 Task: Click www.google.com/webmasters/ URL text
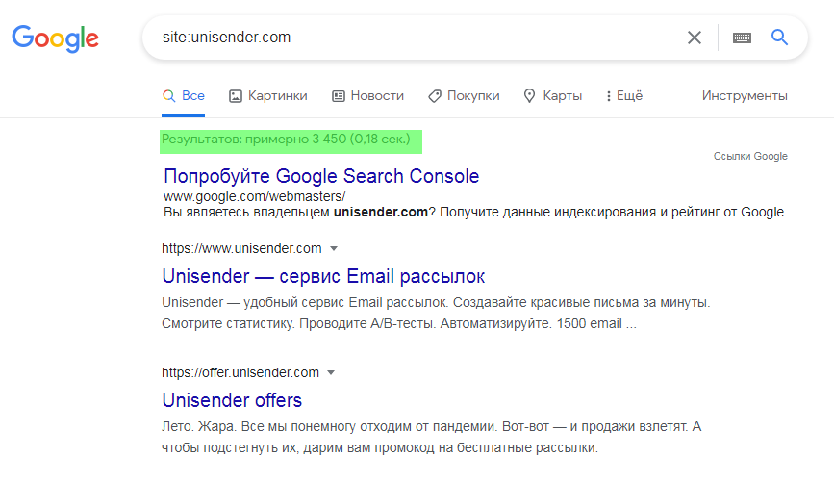pos(254,196)
